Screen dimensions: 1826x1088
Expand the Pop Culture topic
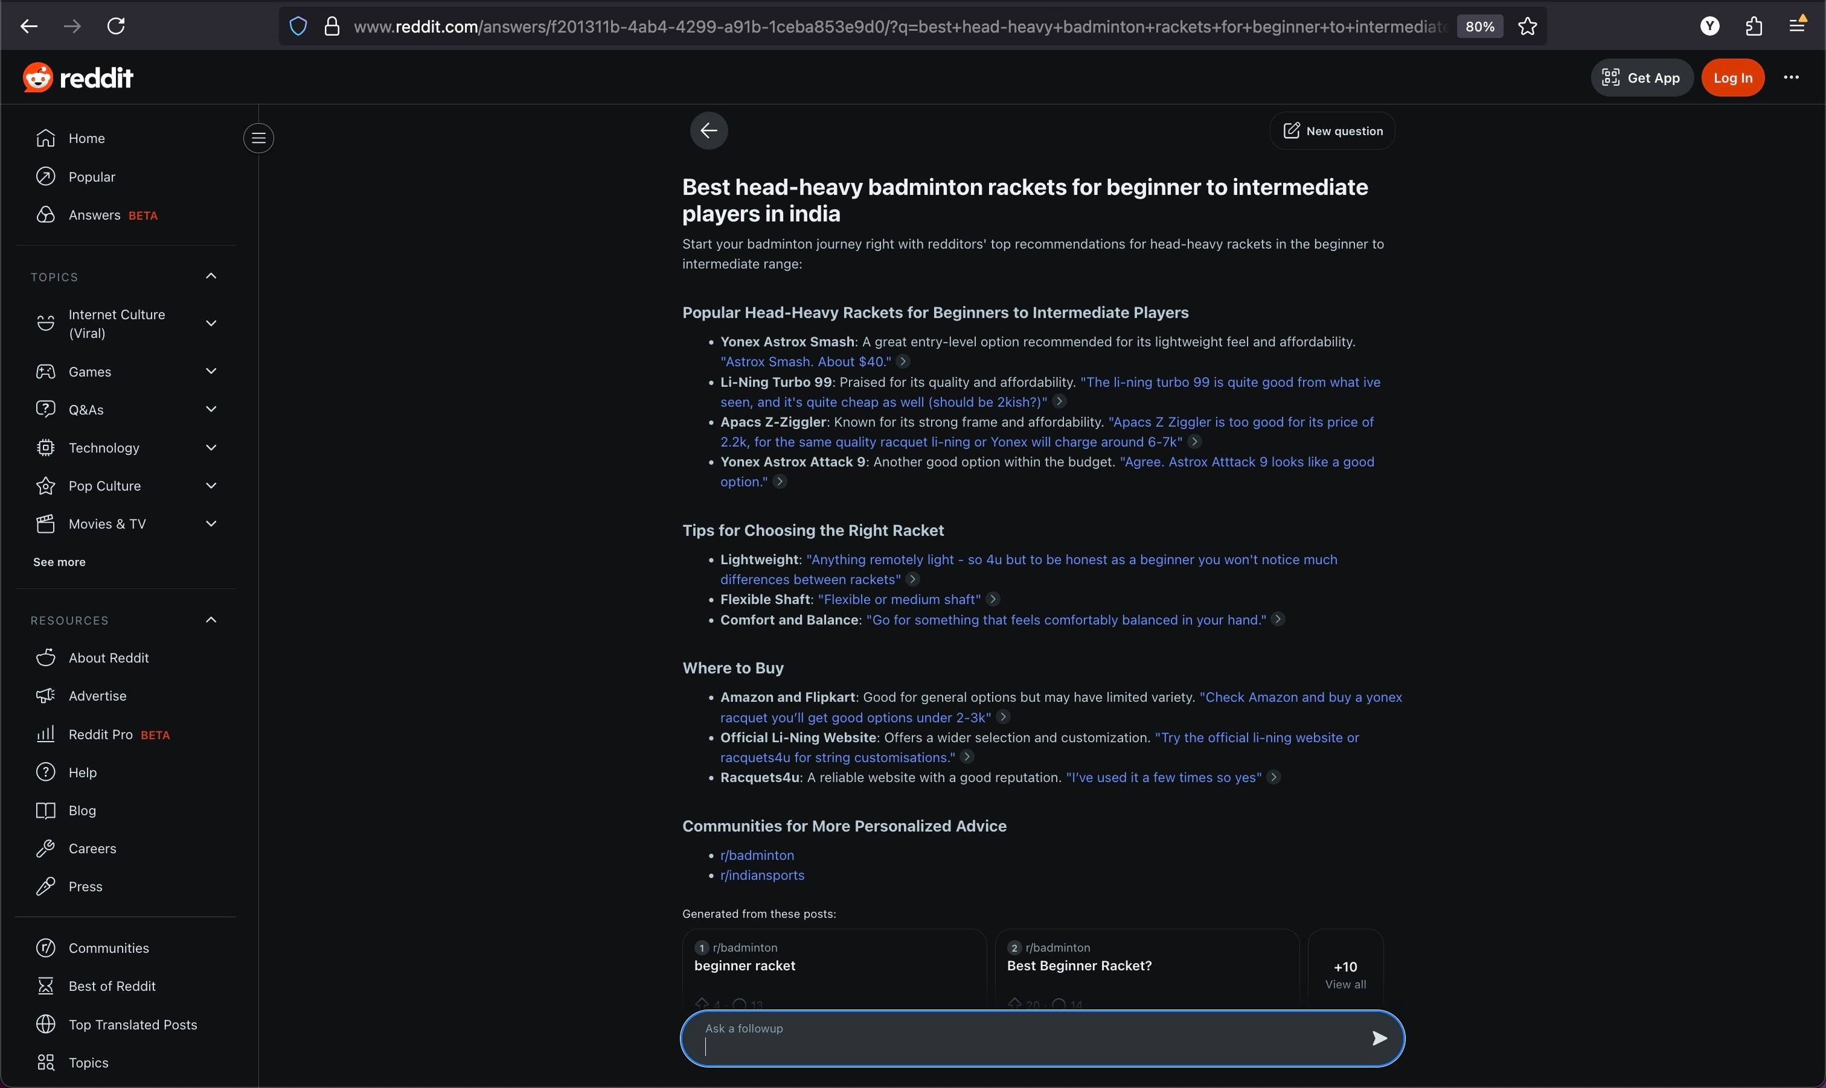(211, 485)
